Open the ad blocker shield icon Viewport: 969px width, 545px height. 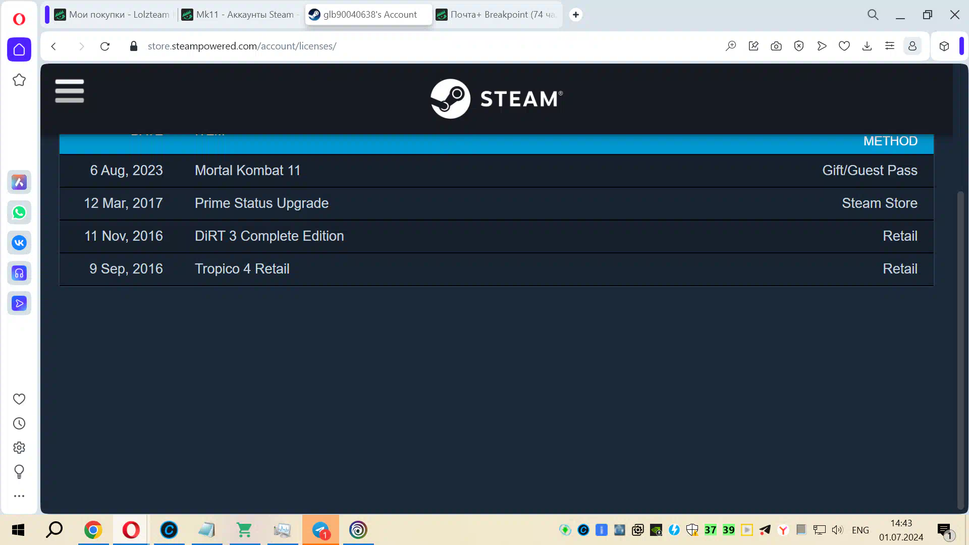(799, 46)
